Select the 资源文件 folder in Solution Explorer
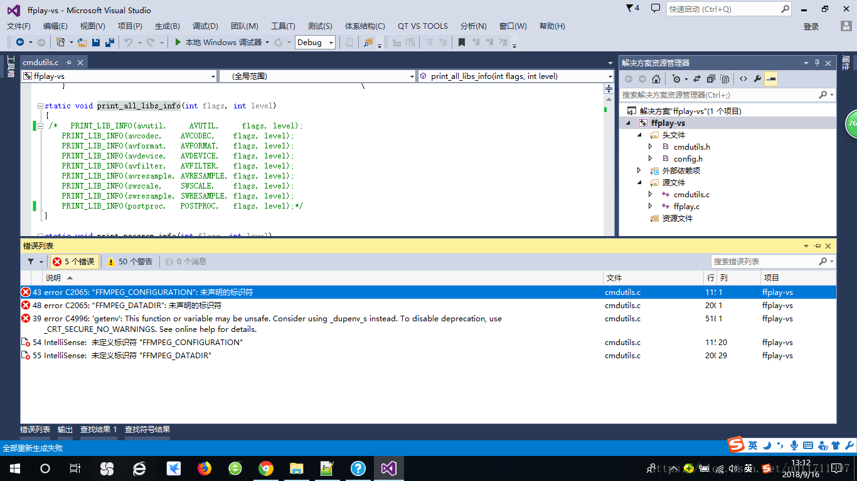 [x=678, y=218]
